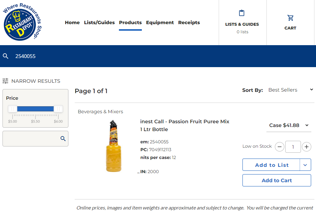Click the Add to Cart button
Screen dimensions: 316x212
[277, 180]
